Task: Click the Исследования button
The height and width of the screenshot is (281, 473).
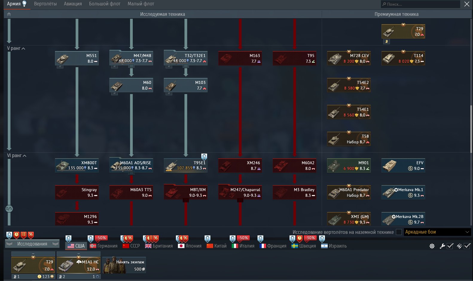Action: [32, 244]
